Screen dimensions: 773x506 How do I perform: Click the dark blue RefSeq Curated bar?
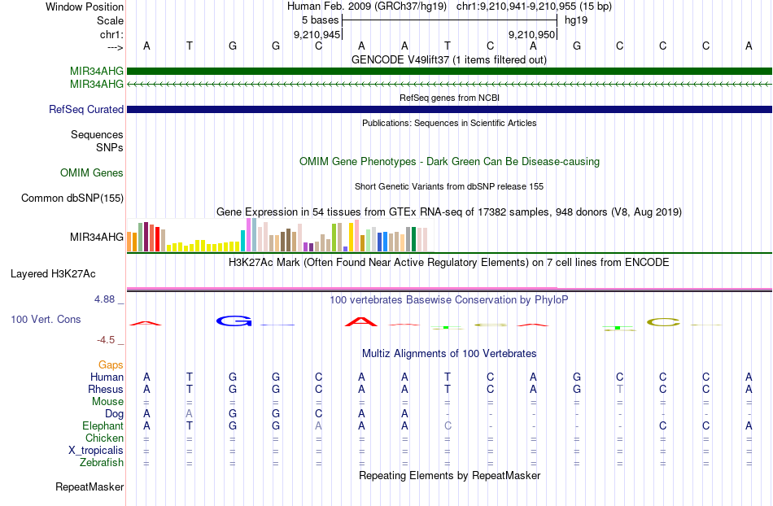pos(449,109)
